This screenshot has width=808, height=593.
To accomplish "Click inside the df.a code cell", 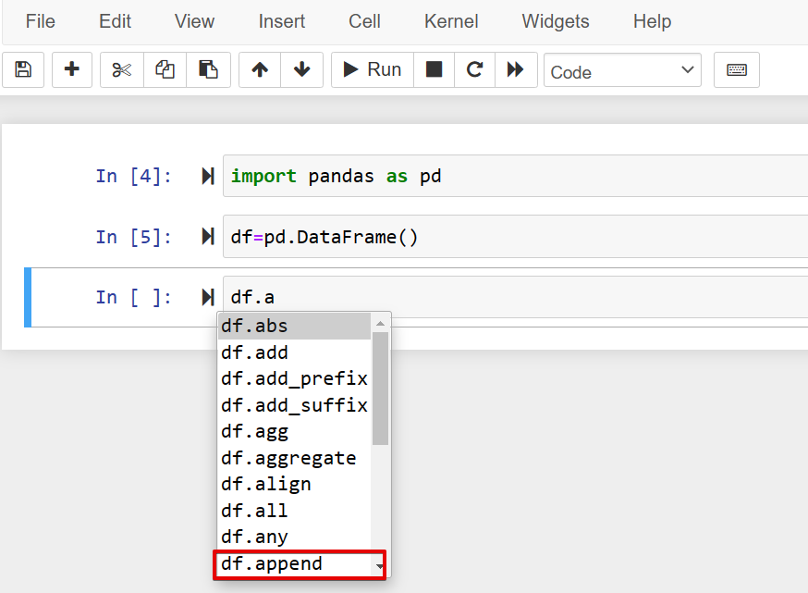I will [416, 296].
